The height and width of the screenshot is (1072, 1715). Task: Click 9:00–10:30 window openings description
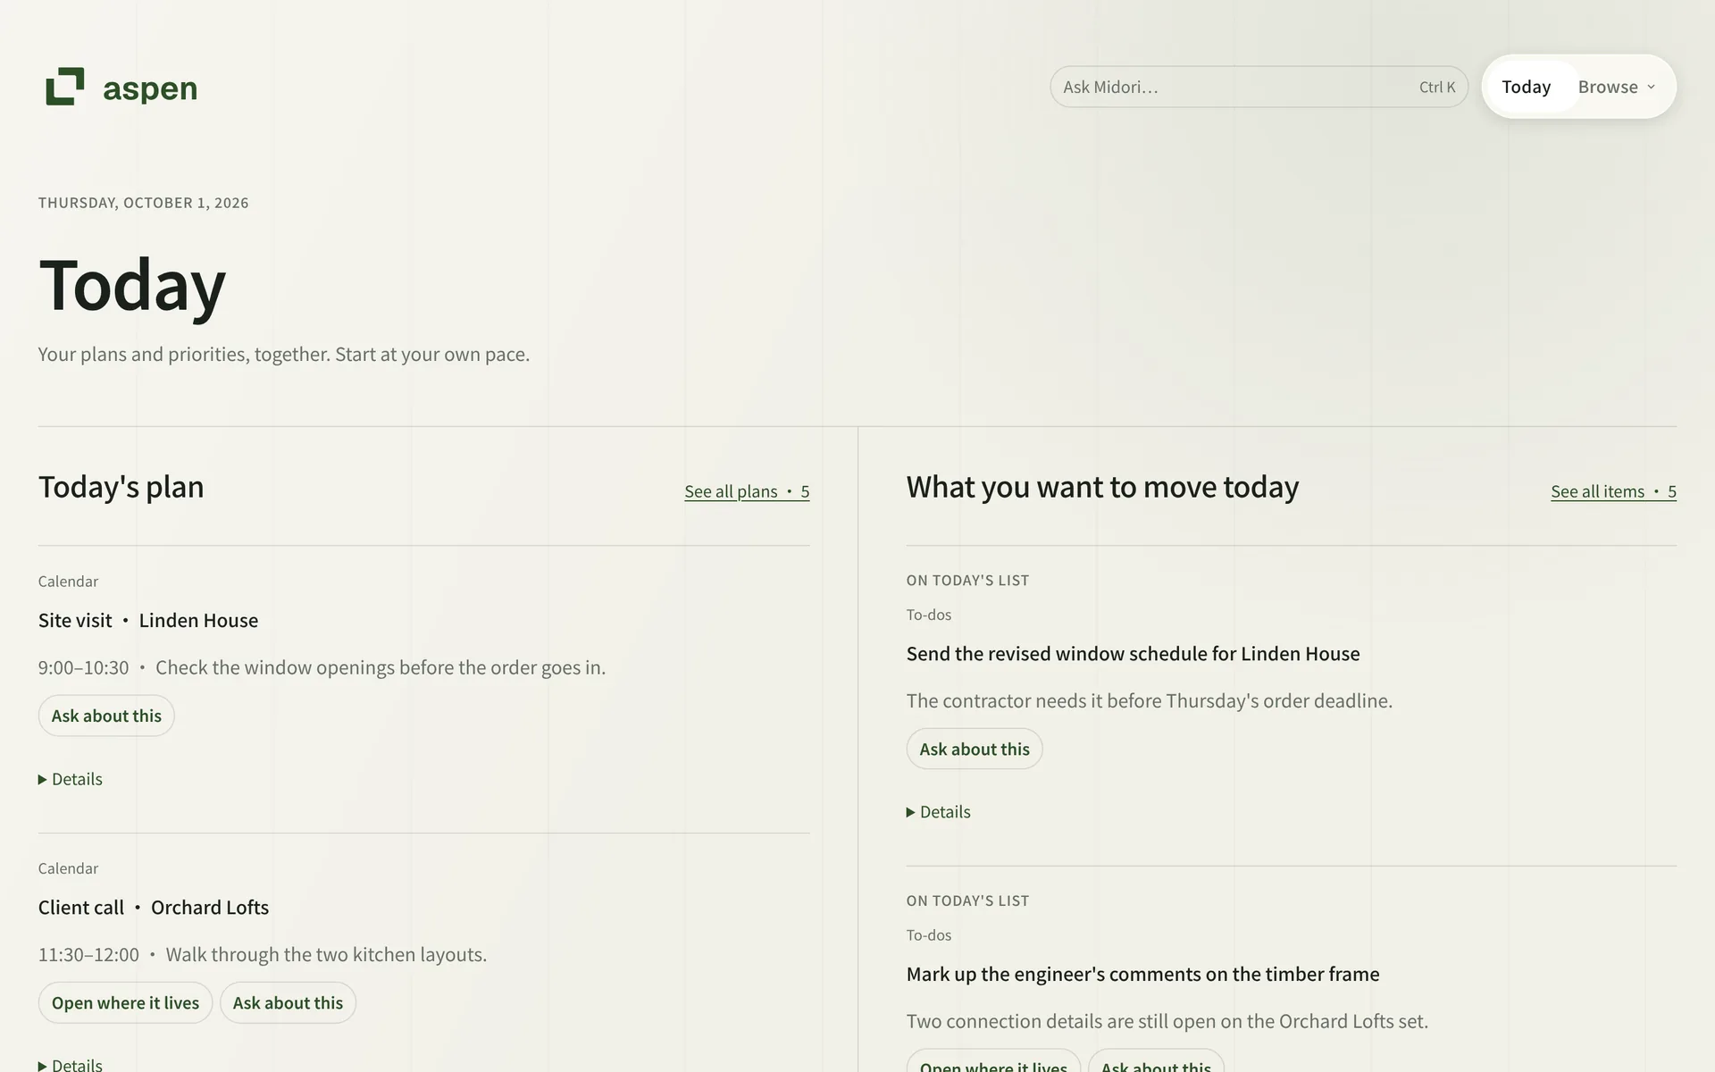click(x=322, y=667)
